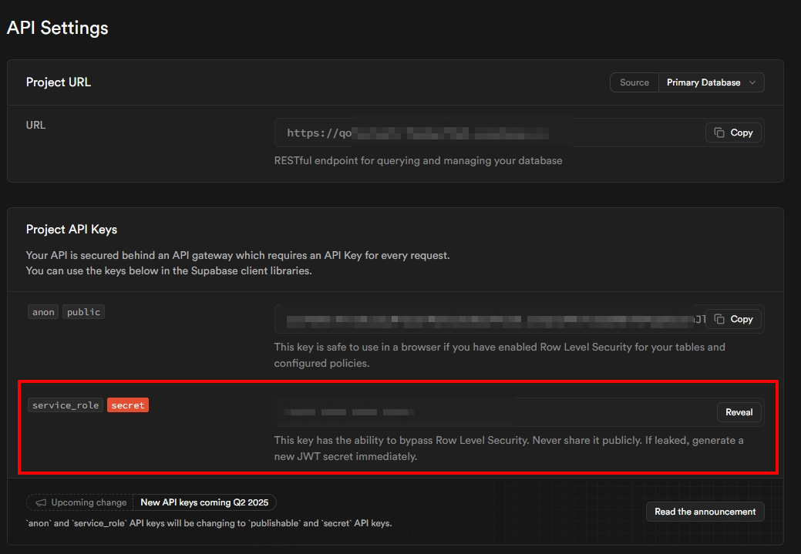Screen dimensions: 801x554
Task: Click the public key label badge
Action: point(83,312)
